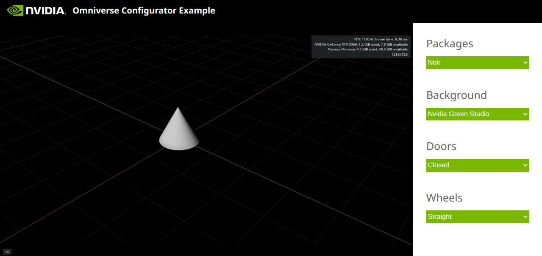Click the NVIDIA GeForce RTX 3060 memory line

(x=361, y=44)
